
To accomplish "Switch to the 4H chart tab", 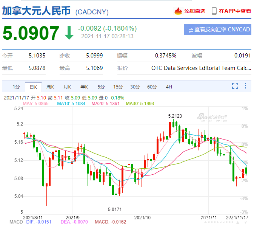I will click(169, 87).
